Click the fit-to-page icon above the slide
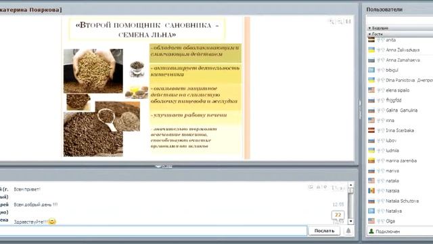 point(348,21)
